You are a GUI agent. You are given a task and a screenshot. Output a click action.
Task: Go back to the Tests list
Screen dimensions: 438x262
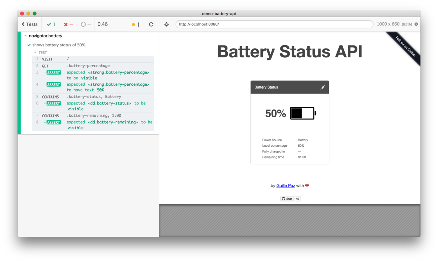tap(30, 24)
